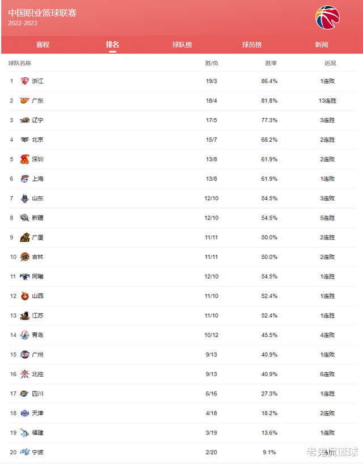Click the 山西 team logo icon

(24, 296)
